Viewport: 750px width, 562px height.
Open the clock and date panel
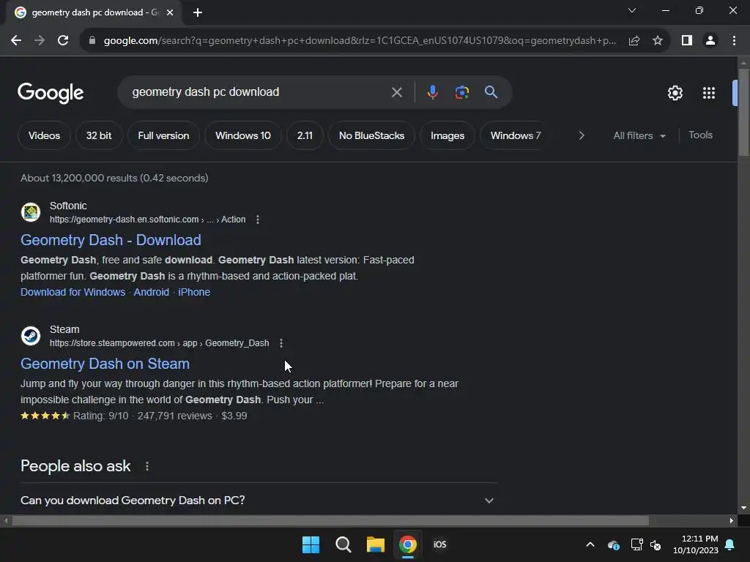[696, 544]
